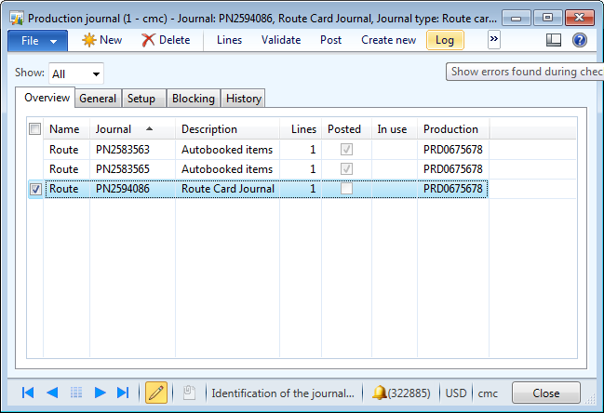The height and width of the screenshot is (413, 604).
Task: Click Validate in the toolbar
Action: (x=281, y=40)
